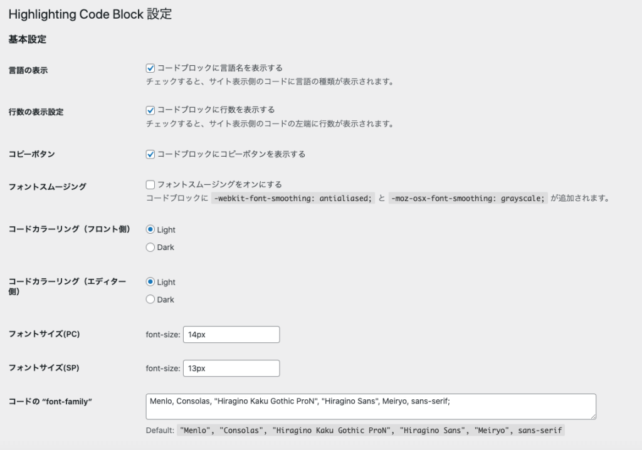Toggle コードブロックに行数を表示する checkbox
Screen dimensions: 642x450
(150, 110)
